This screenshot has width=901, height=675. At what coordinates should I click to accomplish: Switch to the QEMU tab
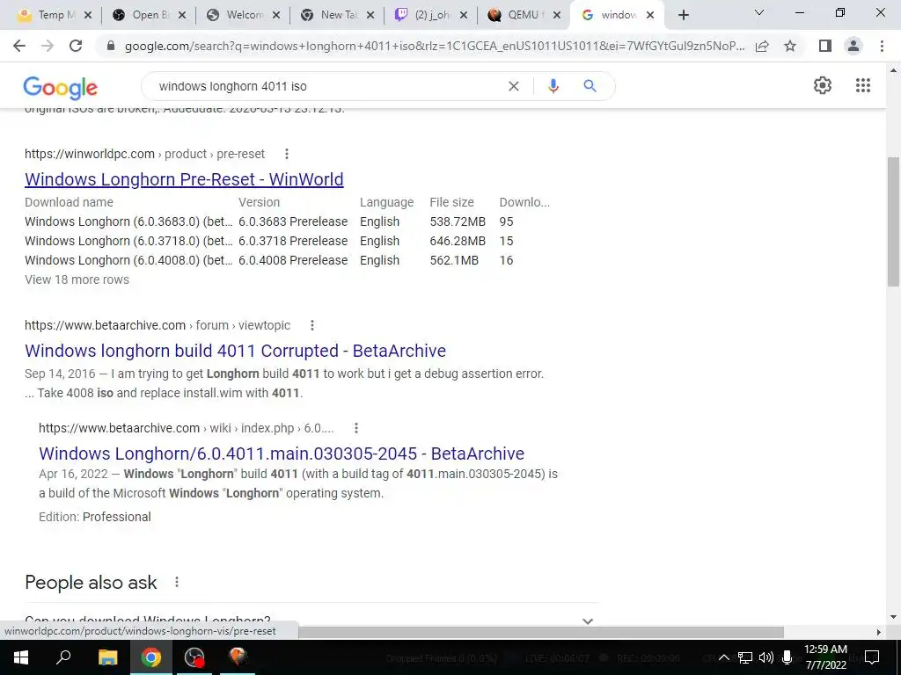(x=525, y=15)
